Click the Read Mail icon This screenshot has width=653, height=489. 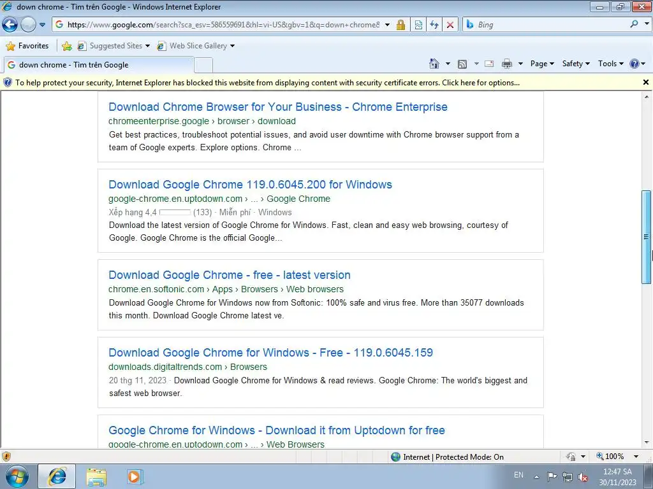coord(489,64)
